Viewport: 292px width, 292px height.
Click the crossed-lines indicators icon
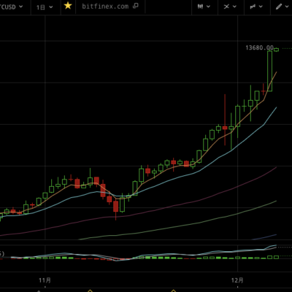[x=226, y=7]
